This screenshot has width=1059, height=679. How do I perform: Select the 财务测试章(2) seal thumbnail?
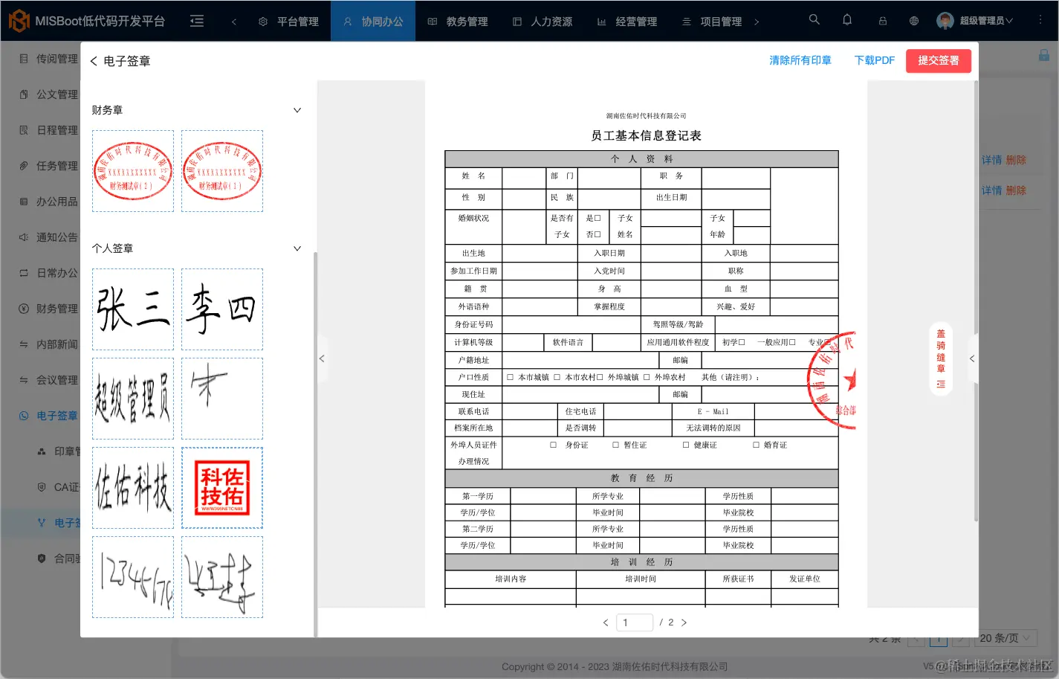tap(133, 171)
